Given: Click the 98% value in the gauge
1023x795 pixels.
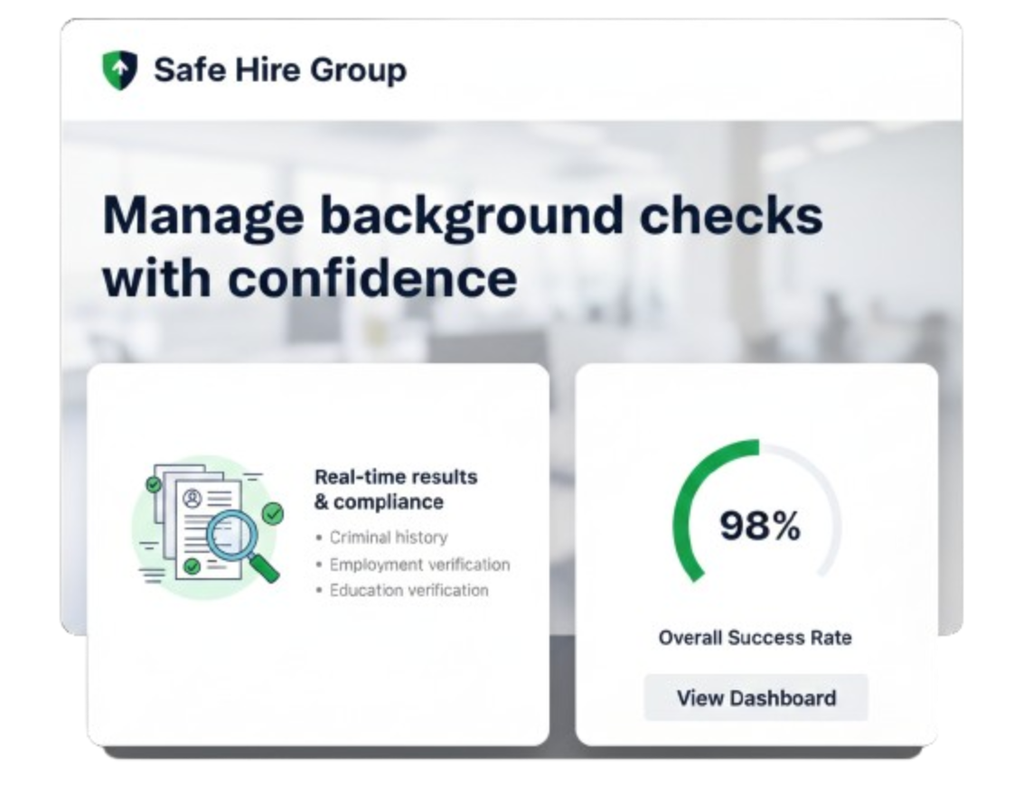Looking at the screenshot, I should tap(759, 526).
